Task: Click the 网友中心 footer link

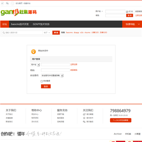Action: click(x=35, y=114)
